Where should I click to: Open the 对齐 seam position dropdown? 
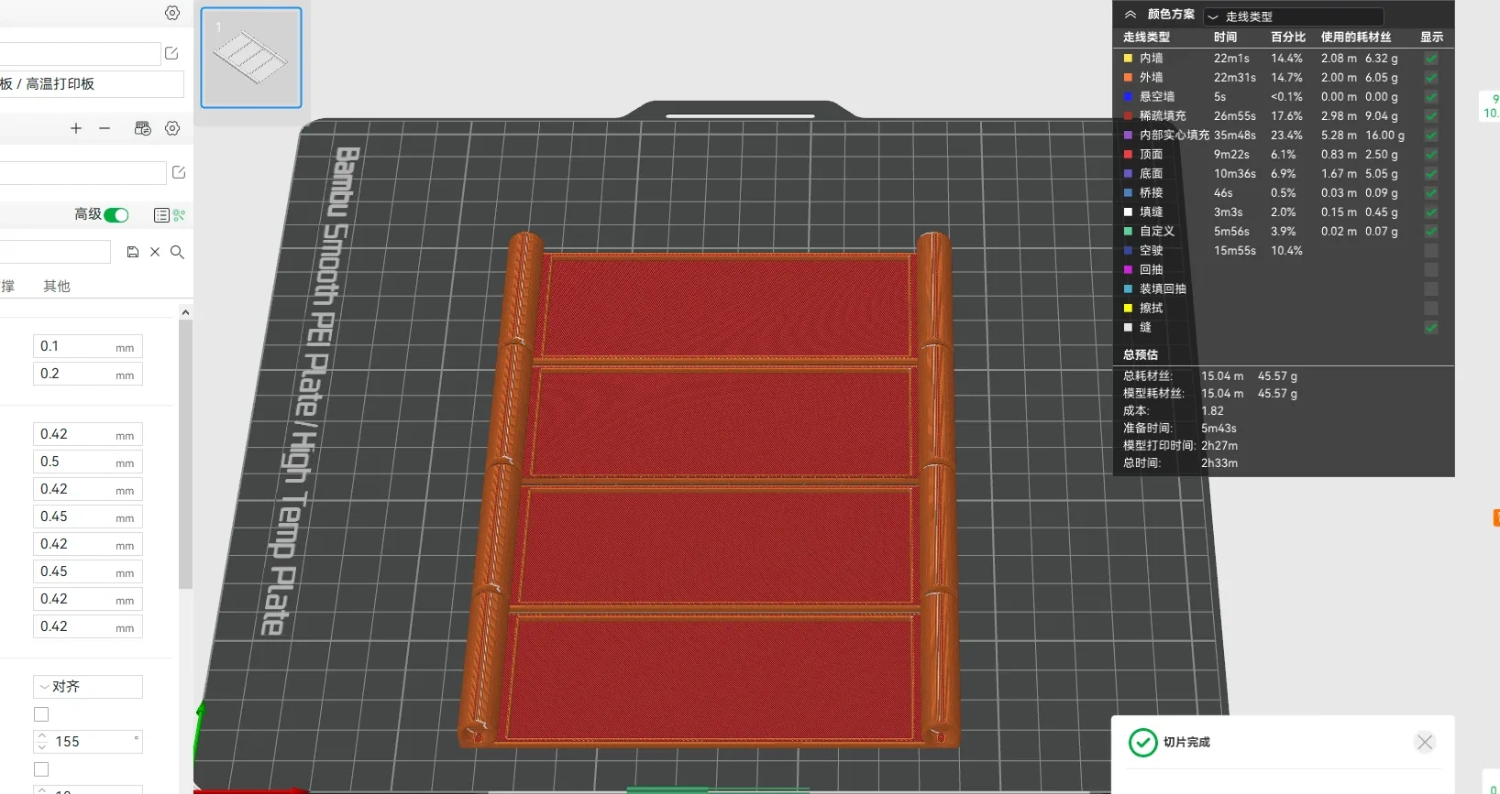click(x=88, y=687)
